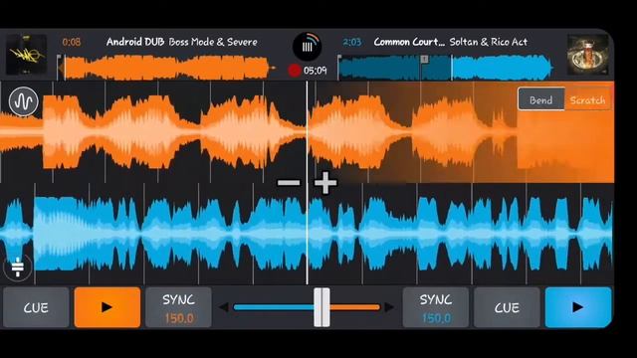637x358 pixels.
Task: Sync the left deck at 150.0
Action: click(178, 307)
